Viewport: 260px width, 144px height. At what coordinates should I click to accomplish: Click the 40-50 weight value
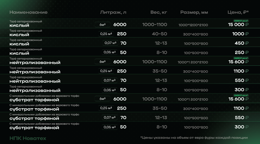pos(159,34)
